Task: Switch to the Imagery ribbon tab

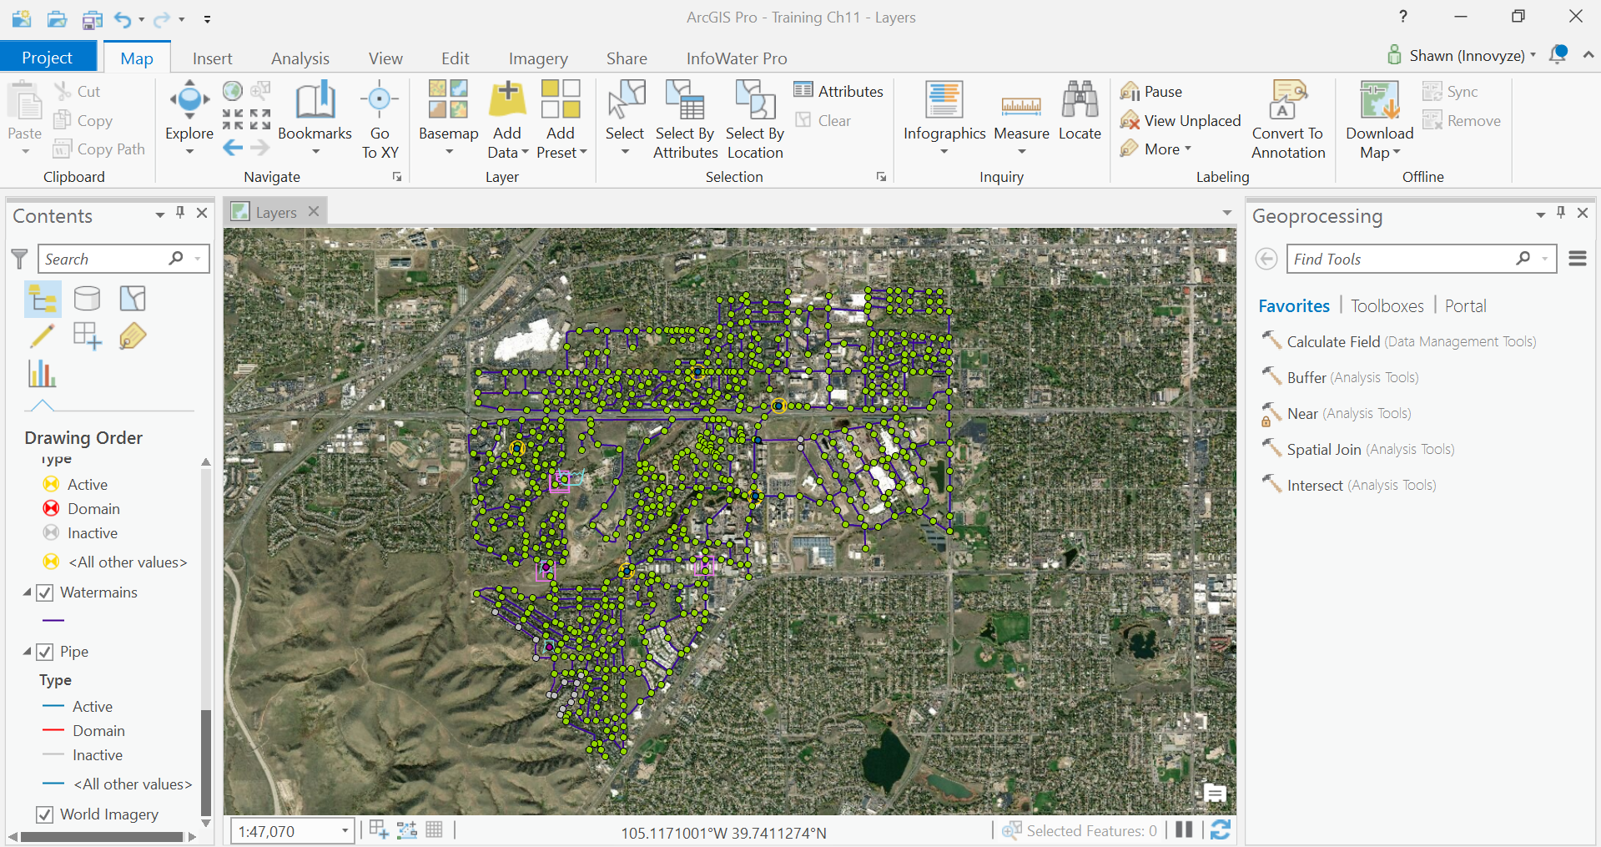Action: [538, 58]
